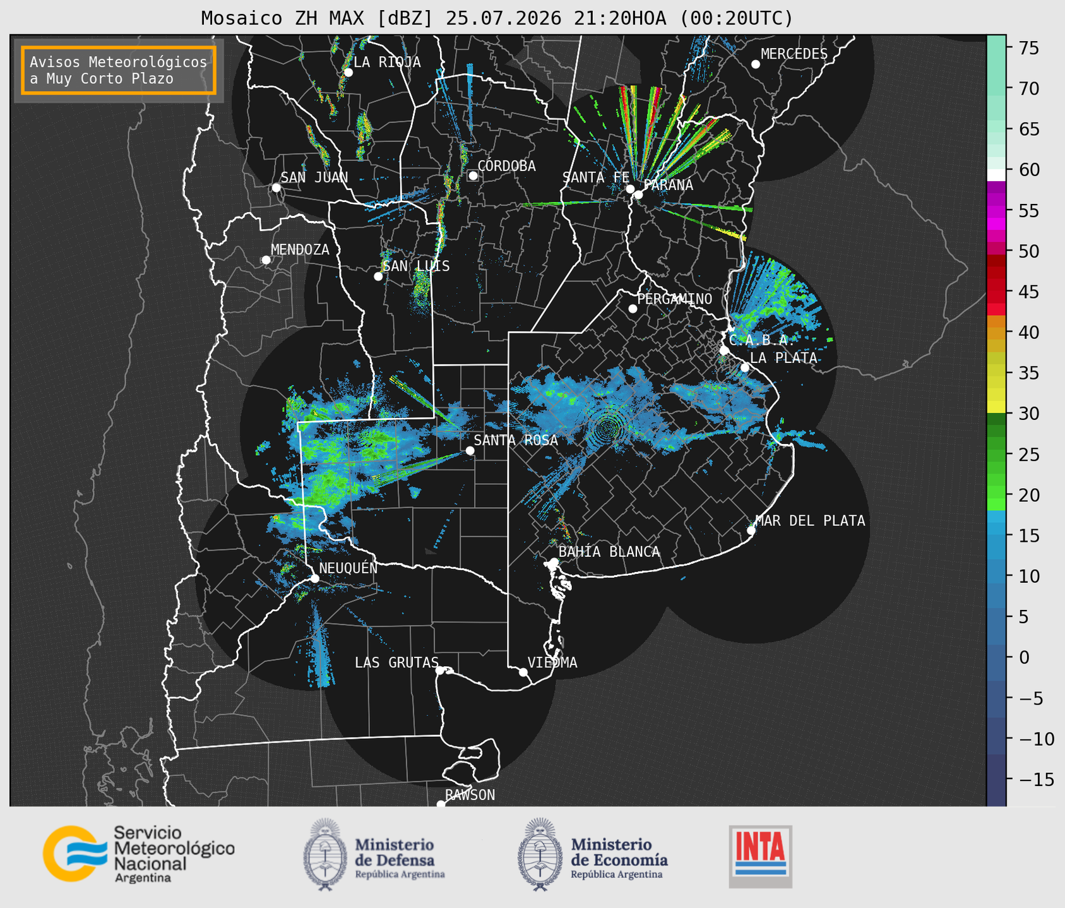Image resolution: width=1065 pixels, height=908 pixels.
Task: Click the Neuquén city marker dot
Action: tap(314, 578)
